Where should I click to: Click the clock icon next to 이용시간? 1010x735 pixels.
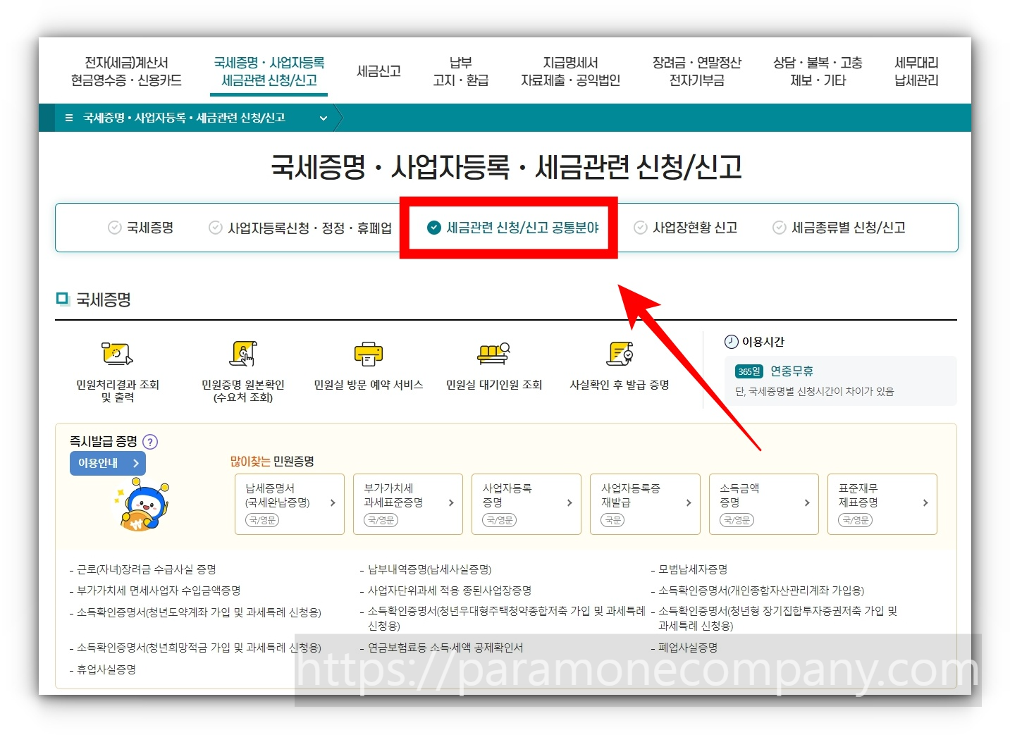732,342
